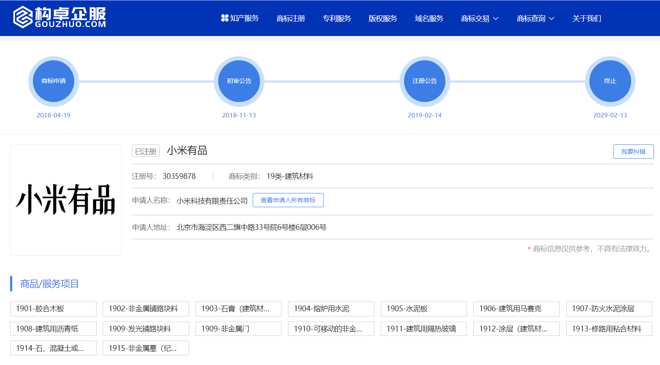Click the class text 19类-建筑材料
Image resolution: width=660 pixels, height=365 pixels.
pyautogui.click(x=290, y=176)
